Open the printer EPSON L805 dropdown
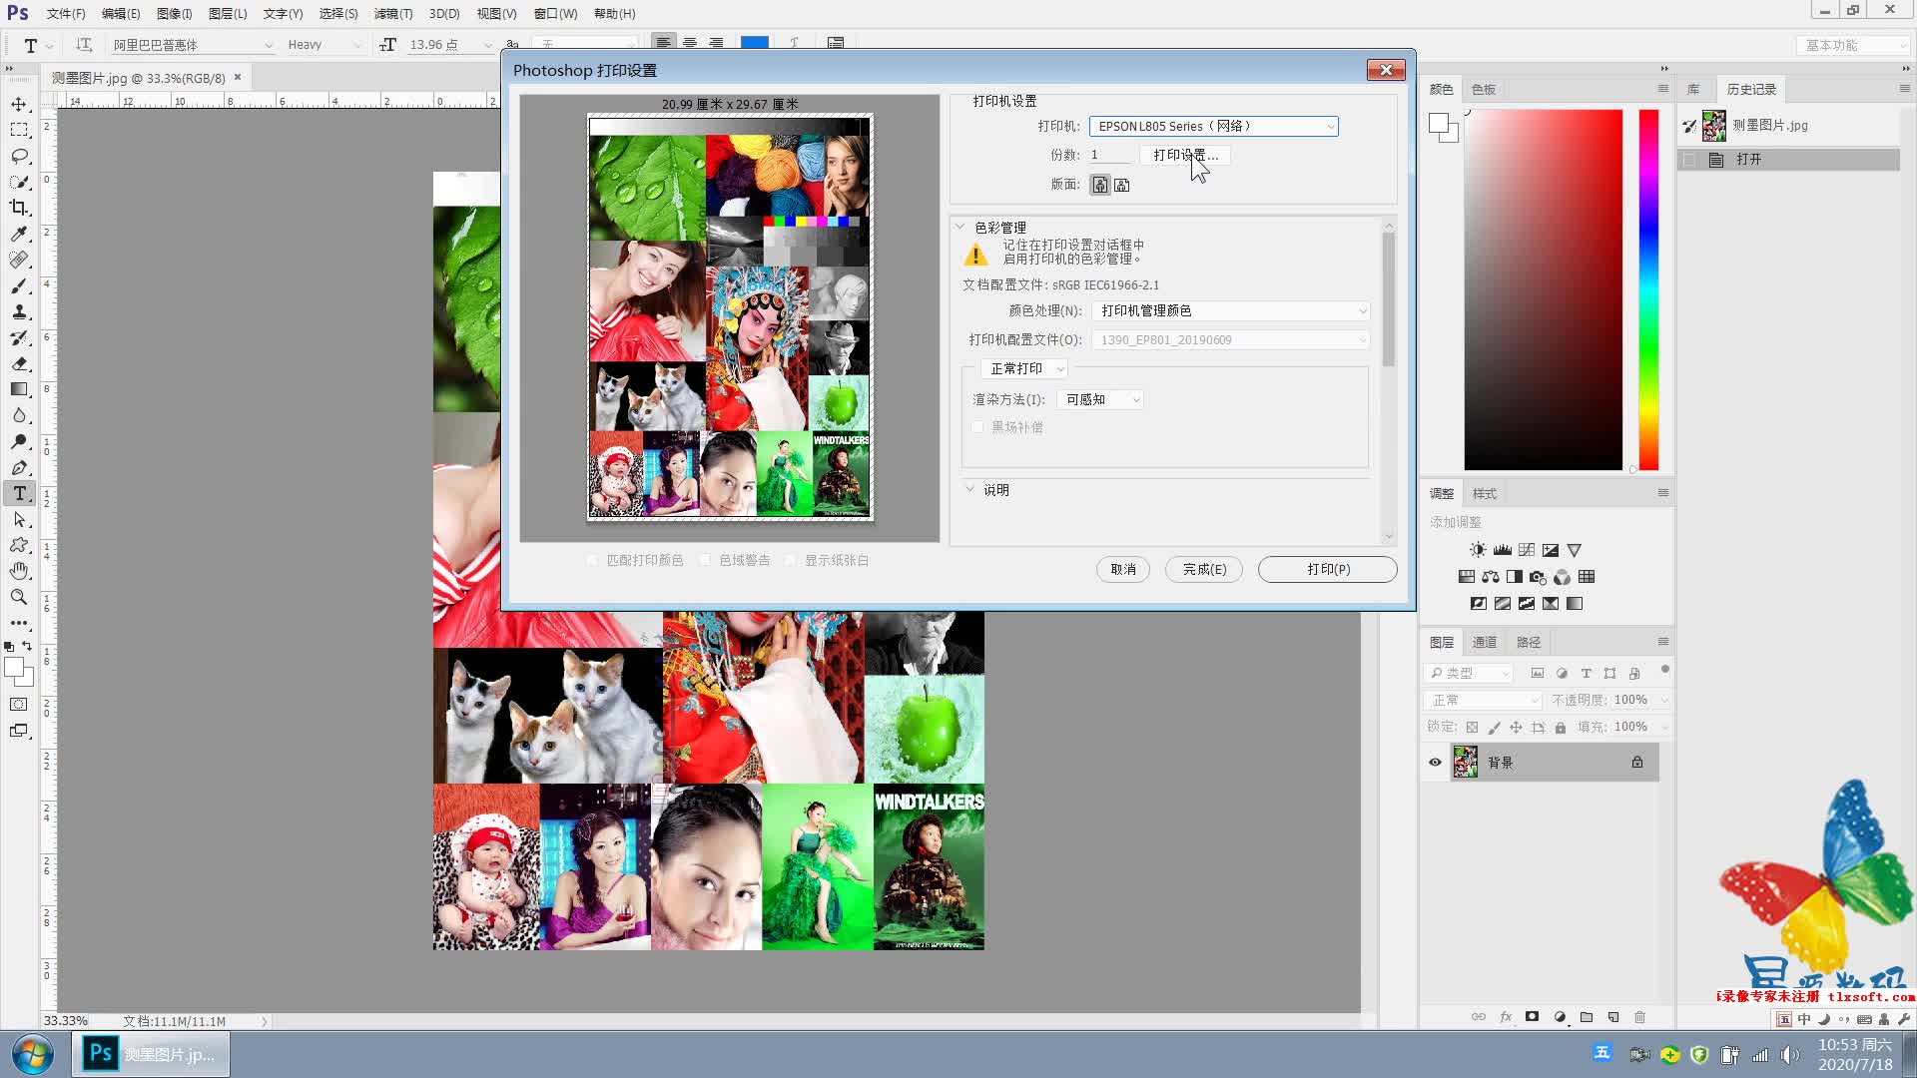 [x=1213, y=127]
